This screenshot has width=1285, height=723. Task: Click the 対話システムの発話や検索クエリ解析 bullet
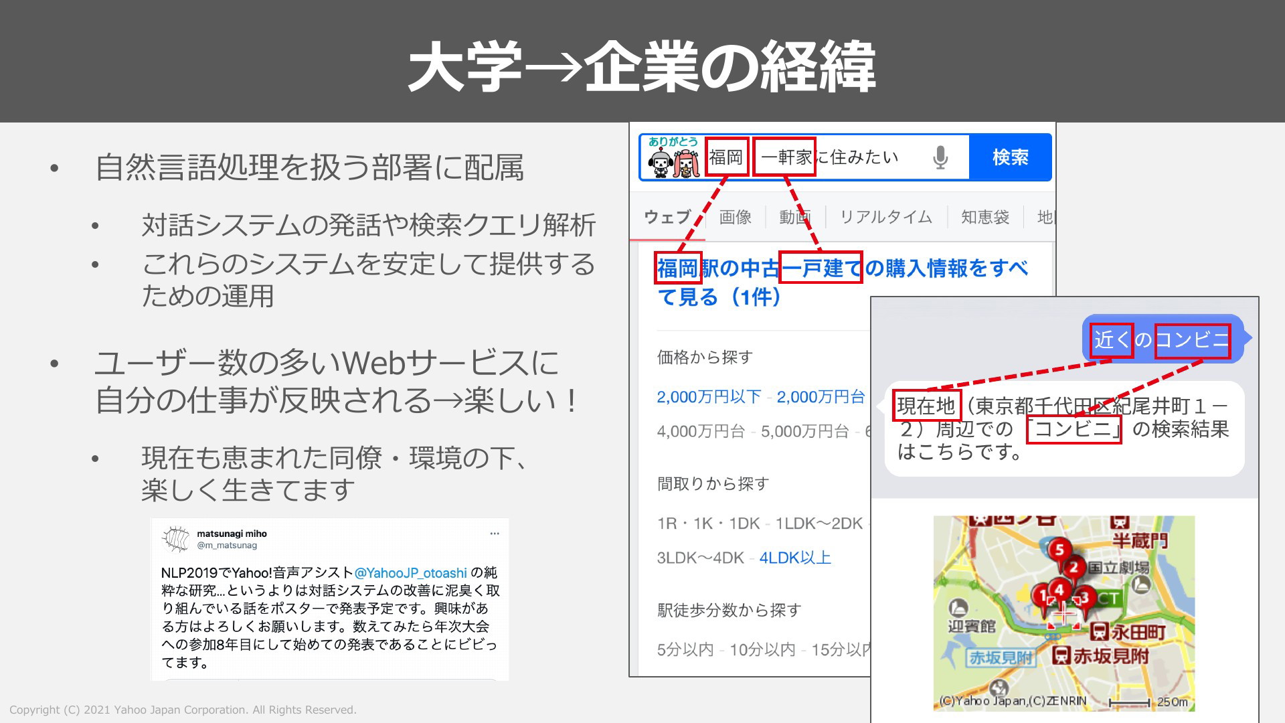point(368,225)
